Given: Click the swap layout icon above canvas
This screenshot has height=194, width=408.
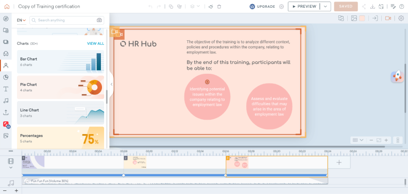Looking at the screenshot, I should point(341,18).
